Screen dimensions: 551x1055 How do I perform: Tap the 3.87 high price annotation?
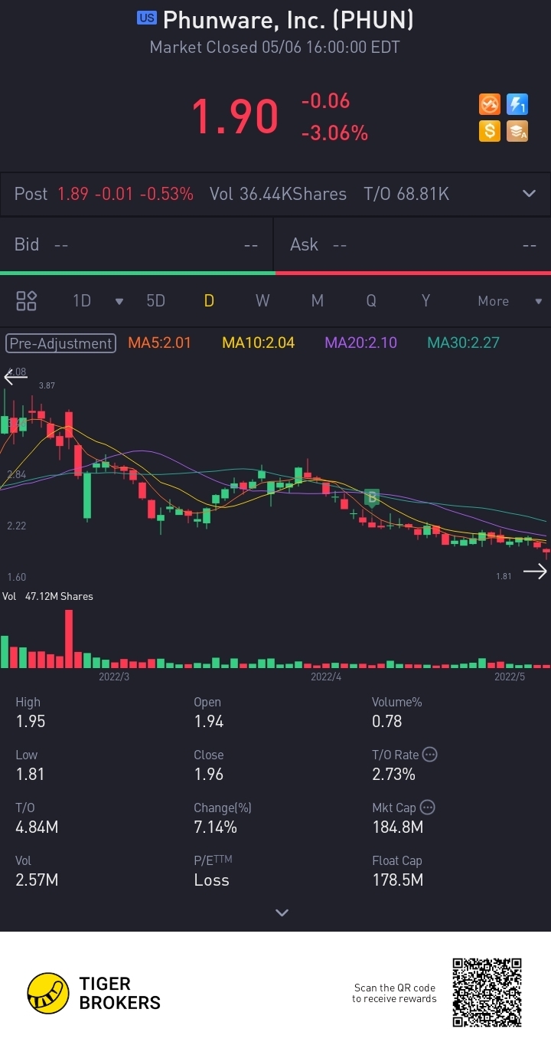click(x=47, y=385)
